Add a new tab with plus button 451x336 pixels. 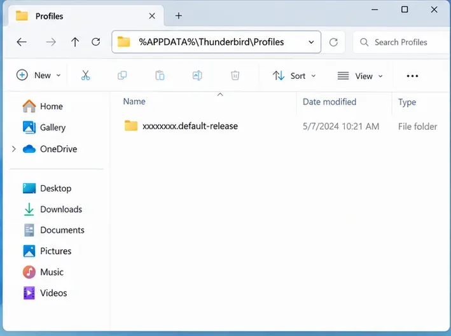point(179,16)
